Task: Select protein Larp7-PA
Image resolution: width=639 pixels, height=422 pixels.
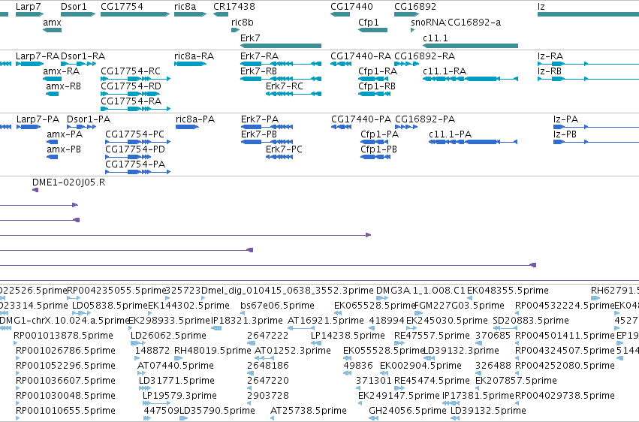Action: pyautogui.click(x=29, y=127)
